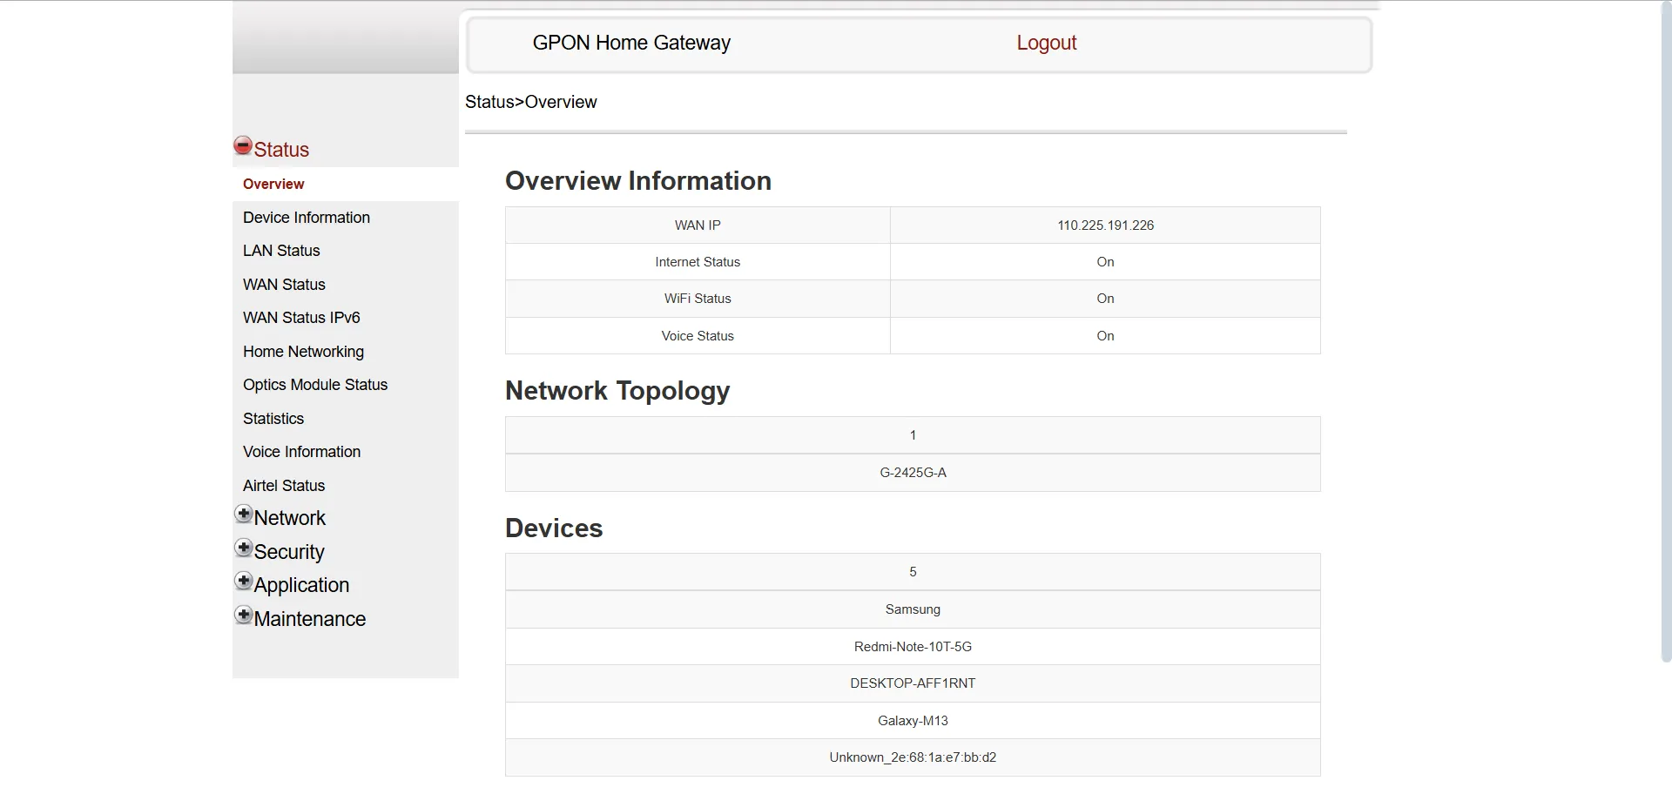Open Device Information page
This screenshot has width=1672, height=794.
coord(306,217)
